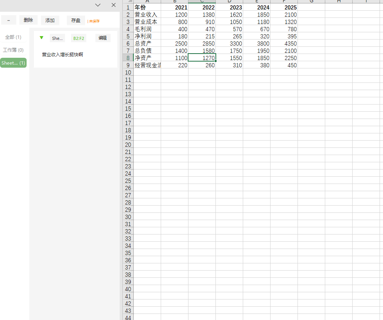Select the 净资产 row label cell
Screen dimensions: 383x320
(x=147, y=58)
